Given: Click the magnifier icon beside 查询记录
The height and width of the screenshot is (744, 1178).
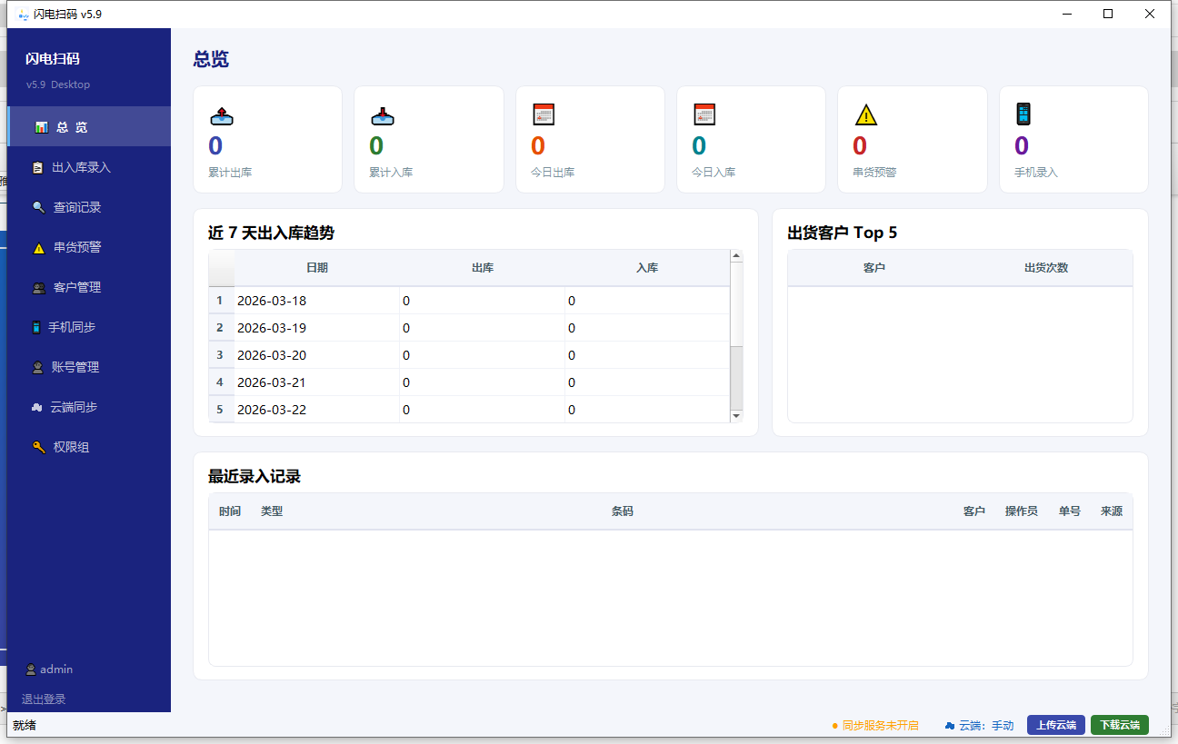Looking at the screenshot, I should tap(38, 208).
